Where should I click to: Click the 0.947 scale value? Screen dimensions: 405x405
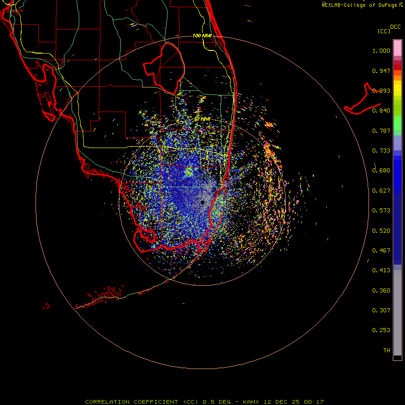click(381, 71)
